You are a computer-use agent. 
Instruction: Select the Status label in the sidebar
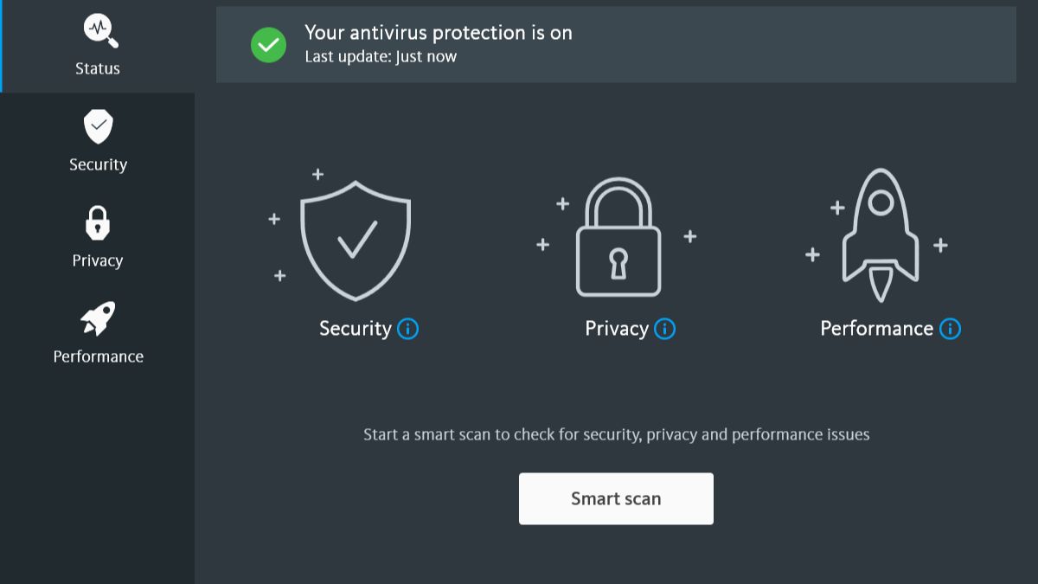tap(98, 68)
